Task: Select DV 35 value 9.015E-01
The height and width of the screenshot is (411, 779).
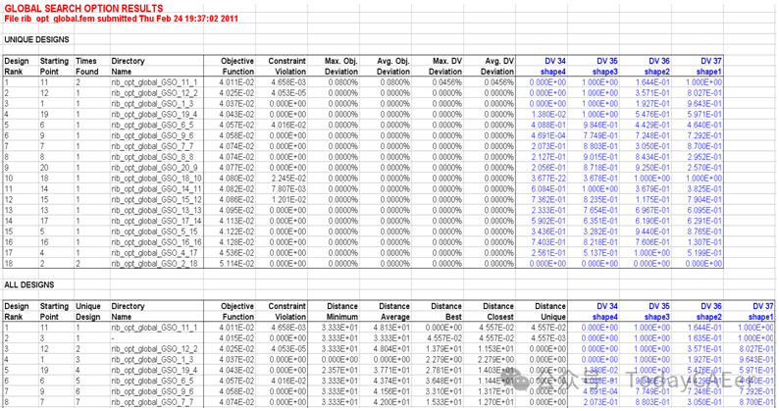Action: 600,157
